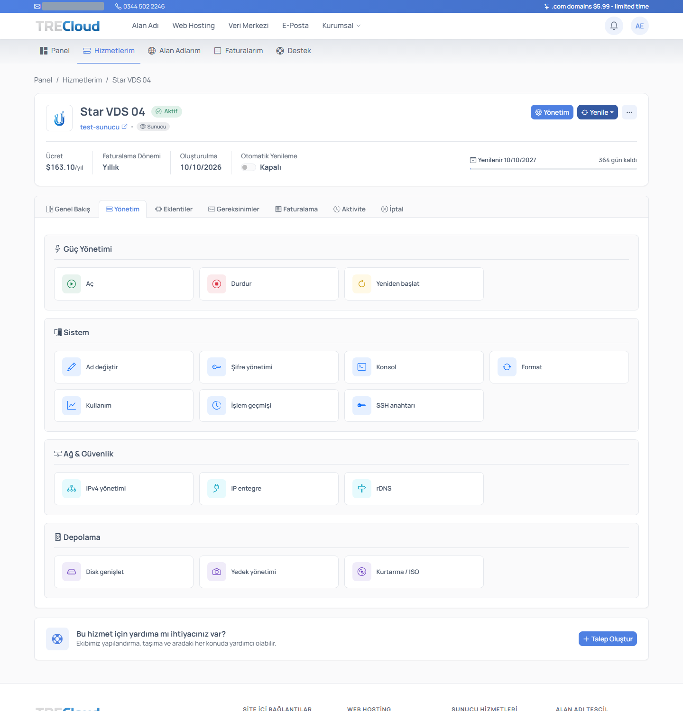Click the blue Yönetim button
683x711 pixels.
coord(552,112)
